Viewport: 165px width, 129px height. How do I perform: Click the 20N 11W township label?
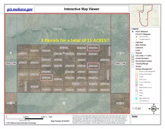pos(120,63)
